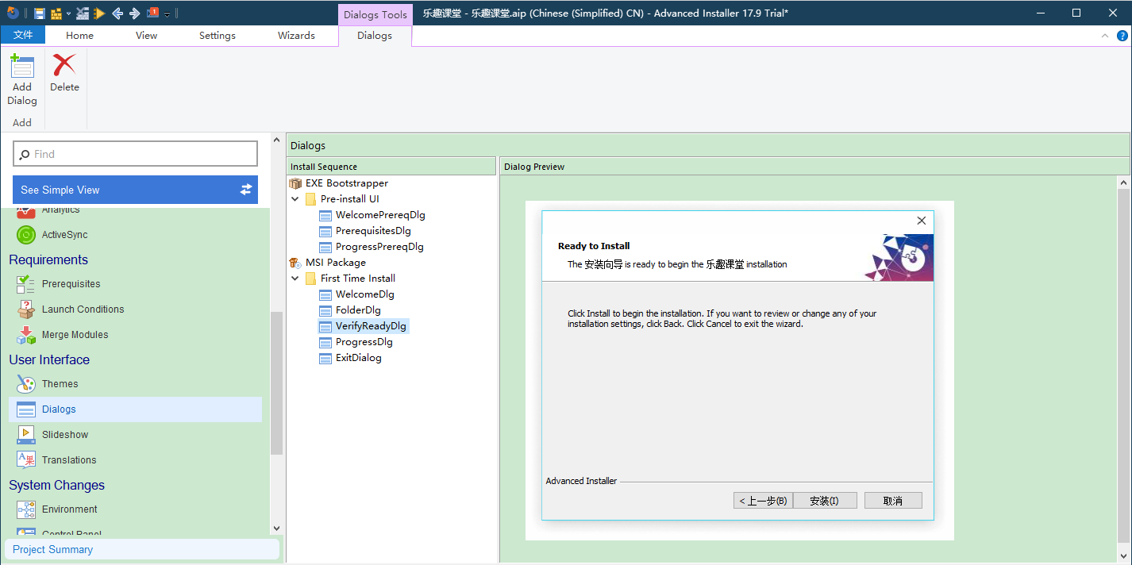Open Translations via its language icon
Screen dimensions: 1132x565
[x=26, y=460]
